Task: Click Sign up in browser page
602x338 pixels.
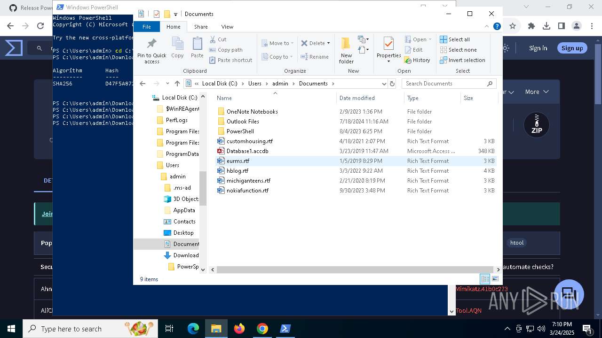Action: coord(572,48)
